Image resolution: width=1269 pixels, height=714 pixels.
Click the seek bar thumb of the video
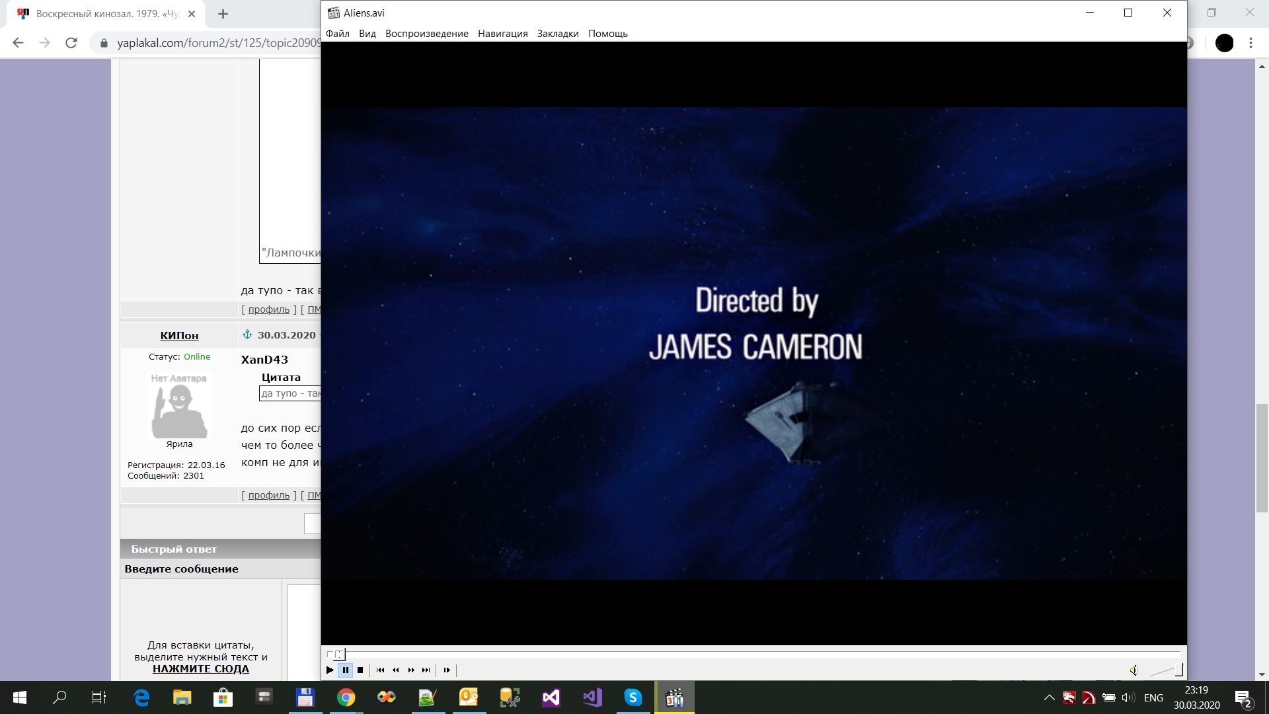(338, 654)
